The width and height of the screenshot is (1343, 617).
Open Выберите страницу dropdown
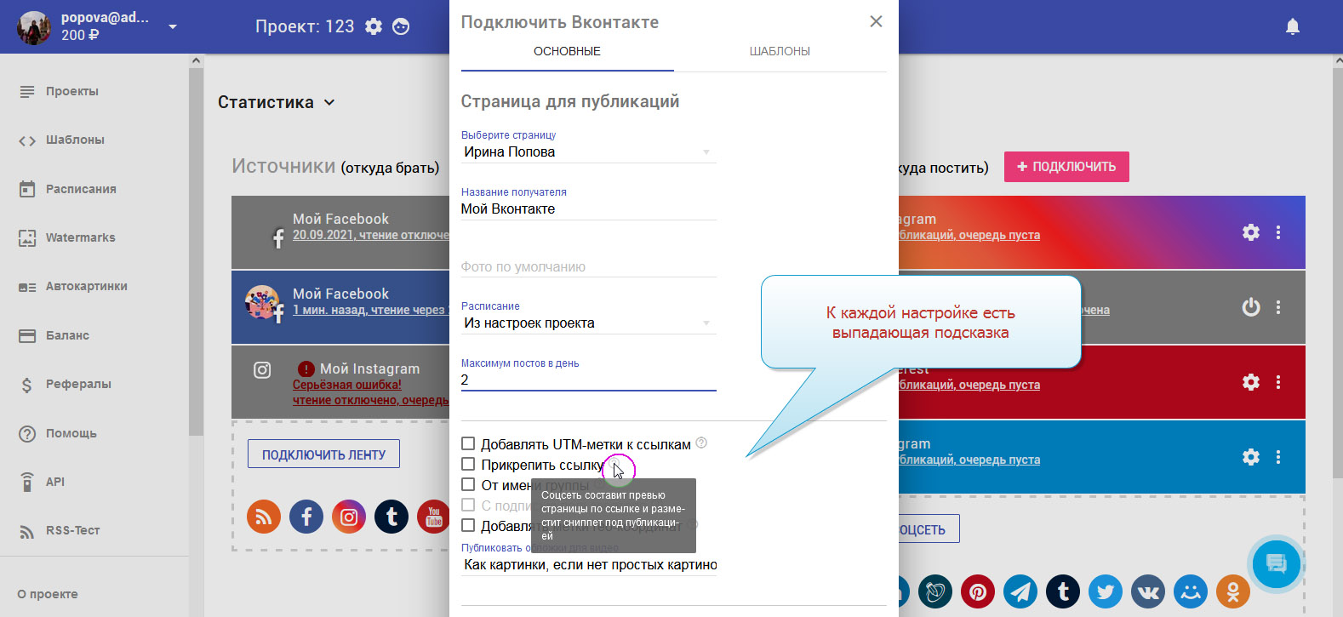[587, 152]
